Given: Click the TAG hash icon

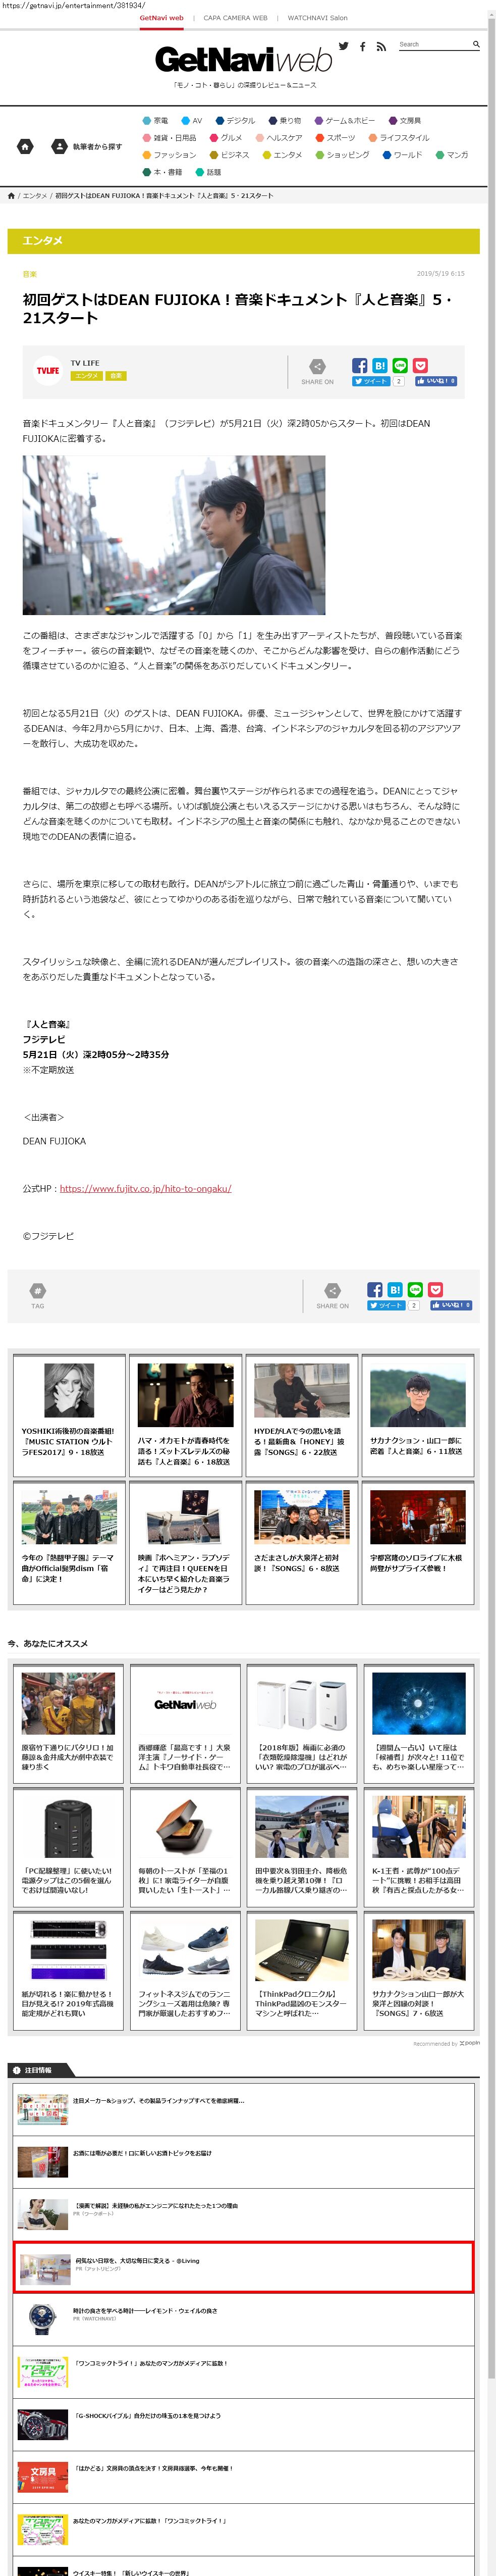Looking at the screenshot, I should [x=37, y=1290].
